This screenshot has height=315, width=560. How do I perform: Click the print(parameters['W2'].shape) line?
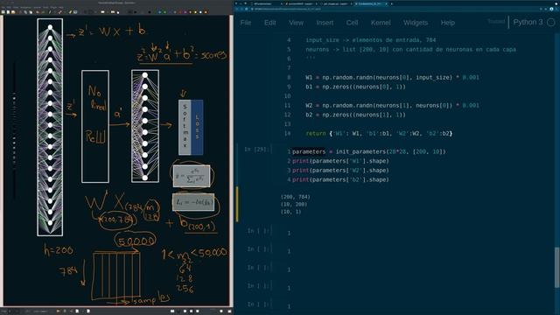click(x=340, y=171)
